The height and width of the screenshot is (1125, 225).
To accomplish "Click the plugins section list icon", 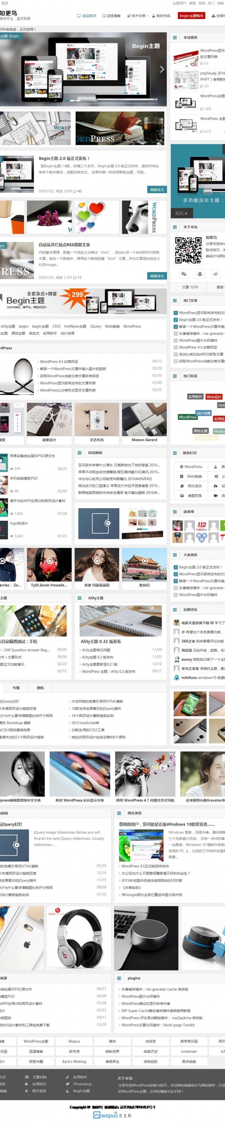I will pos(119,978).
